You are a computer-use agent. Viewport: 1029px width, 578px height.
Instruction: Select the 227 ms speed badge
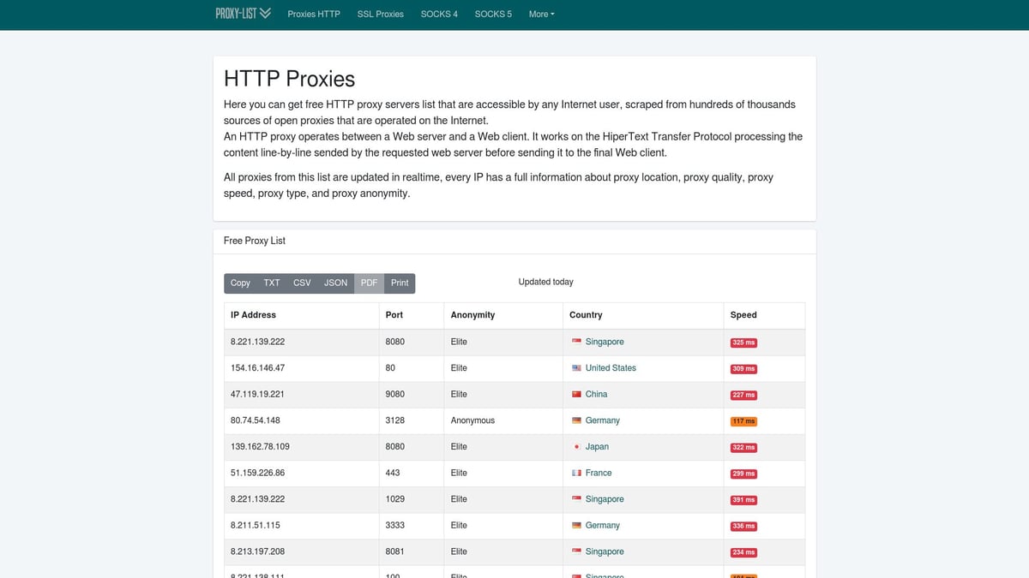click(743, 395)
